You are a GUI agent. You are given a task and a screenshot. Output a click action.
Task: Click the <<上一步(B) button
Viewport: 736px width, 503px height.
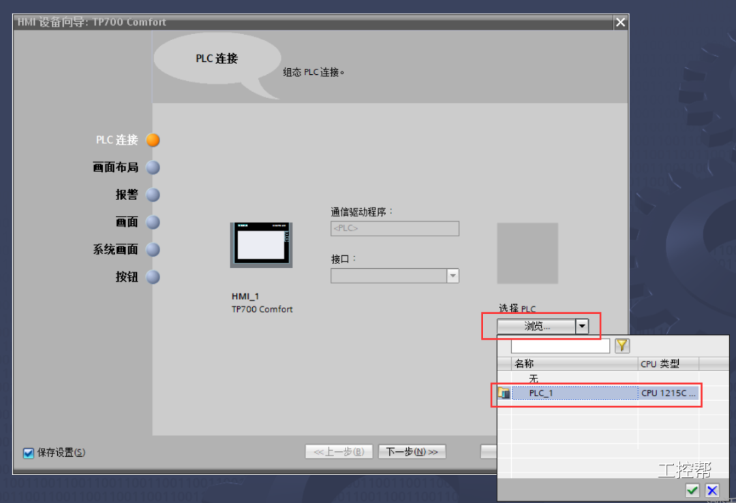pyautogui.click(x=339, y=452)
